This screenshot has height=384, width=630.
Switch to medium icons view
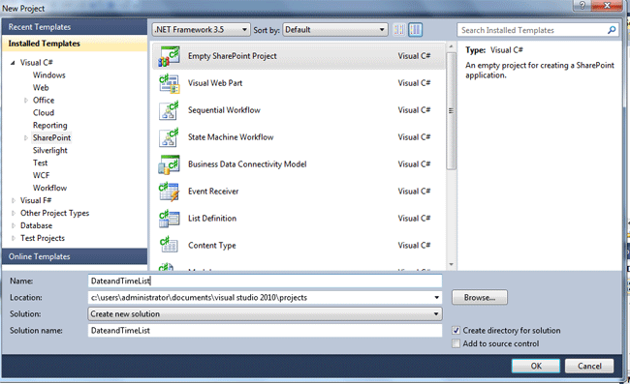click(416, 30)
